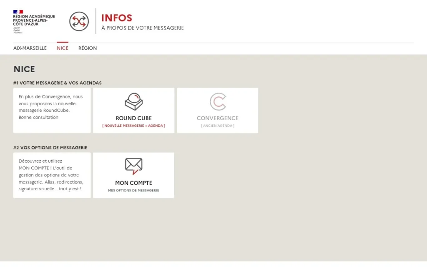Click '[ ANCIEN AGENDA ]' subtitle
The height and width of the screenshot is (267, 427).
click(218, 126)
